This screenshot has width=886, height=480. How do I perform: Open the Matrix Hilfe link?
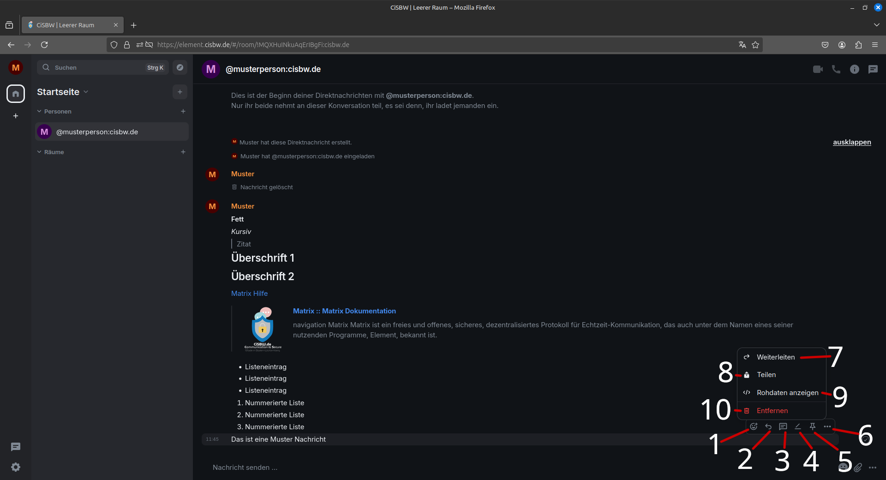click(249, 294)
